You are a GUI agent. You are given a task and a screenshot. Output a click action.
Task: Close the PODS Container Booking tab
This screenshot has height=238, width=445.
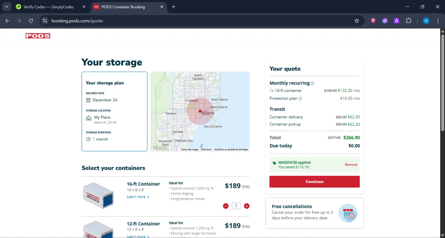(162, 7)
